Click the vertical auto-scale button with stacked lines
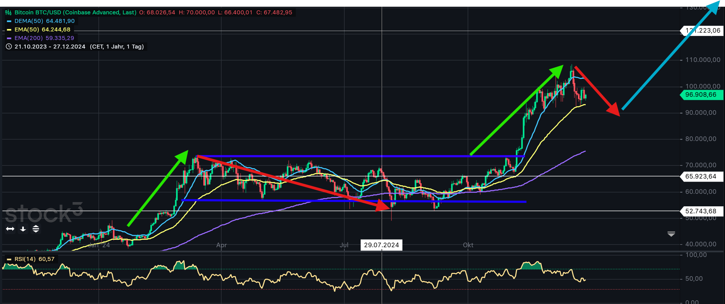The image size is (725, 304). pos(36,229)
